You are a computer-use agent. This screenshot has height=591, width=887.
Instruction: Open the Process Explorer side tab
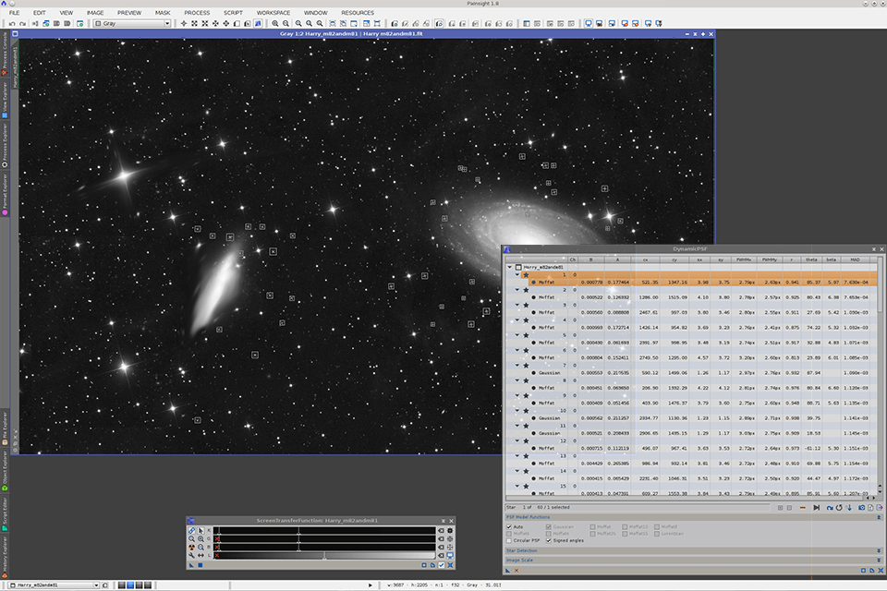[x=5, y=145]
